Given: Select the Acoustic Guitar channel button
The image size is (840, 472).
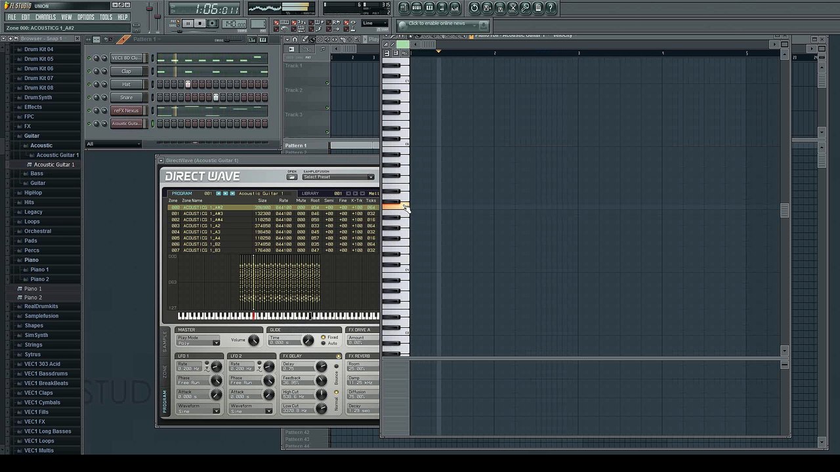Looking at the screenshot, I should (126, 123).
